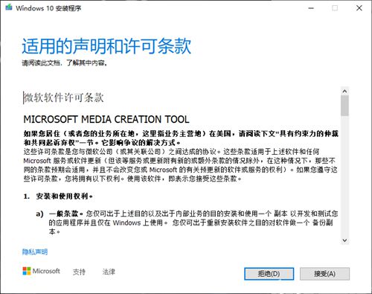This screenshot has height=294, width=372.
Task: Open the 支持 support link
Action: point(79,272)
